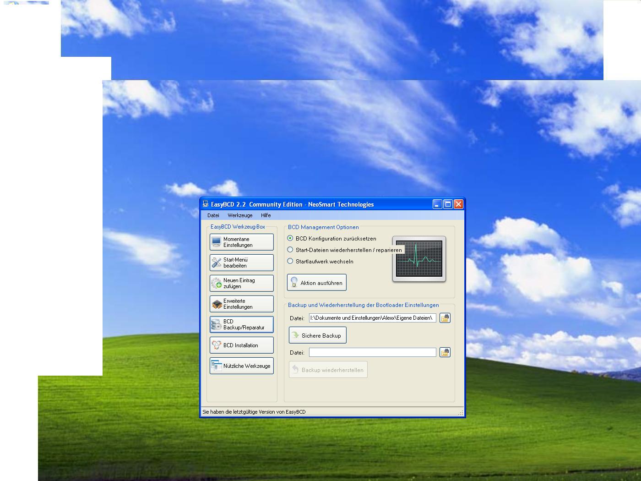Click the EasyBCD title bar application icon

pos(206,204)
